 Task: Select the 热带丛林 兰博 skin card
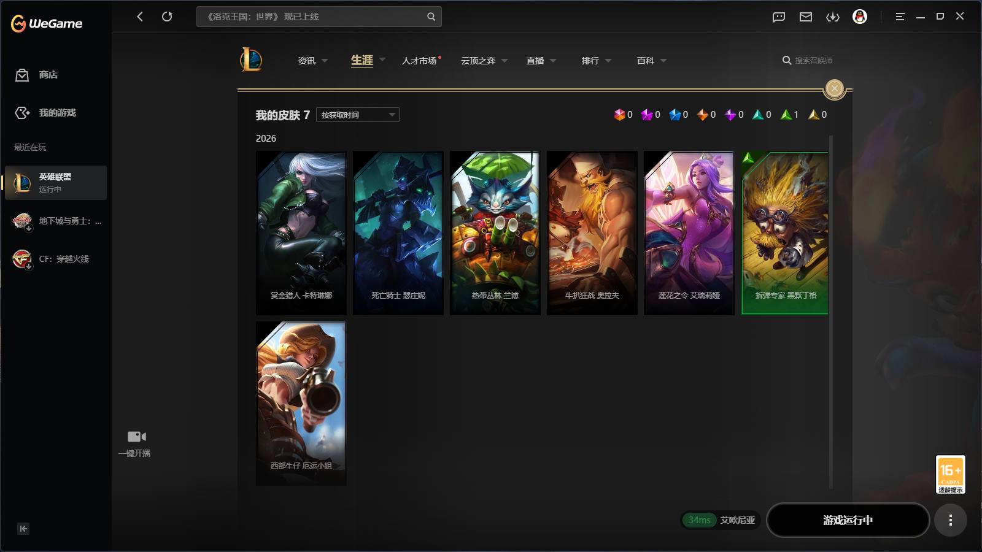click(495, 233)
